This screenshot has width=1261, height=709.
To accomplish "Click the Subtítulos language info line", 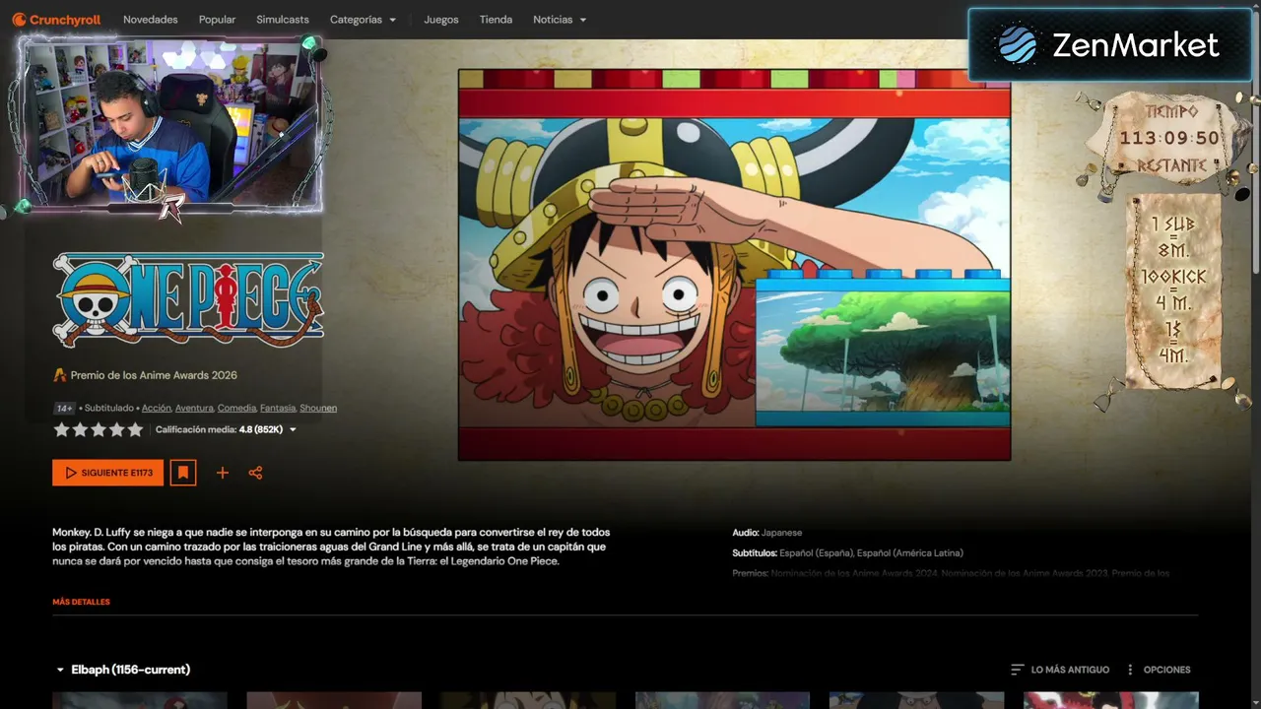I will tap(848, 553).
